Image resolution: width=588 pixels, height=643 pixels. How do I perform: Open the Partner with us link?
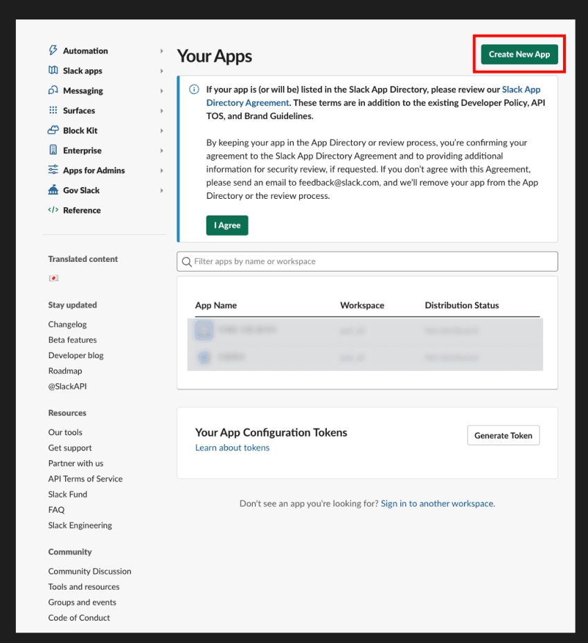[75, 464]
